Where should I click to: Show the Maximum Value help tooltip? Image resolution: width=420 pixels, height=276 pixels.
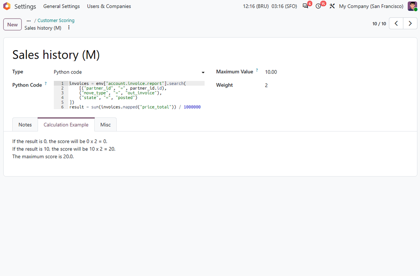click(x=257, y=70)
